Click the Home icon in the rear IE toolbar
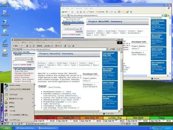This screenshot has height=130, width=173. [x=84, y=12]
